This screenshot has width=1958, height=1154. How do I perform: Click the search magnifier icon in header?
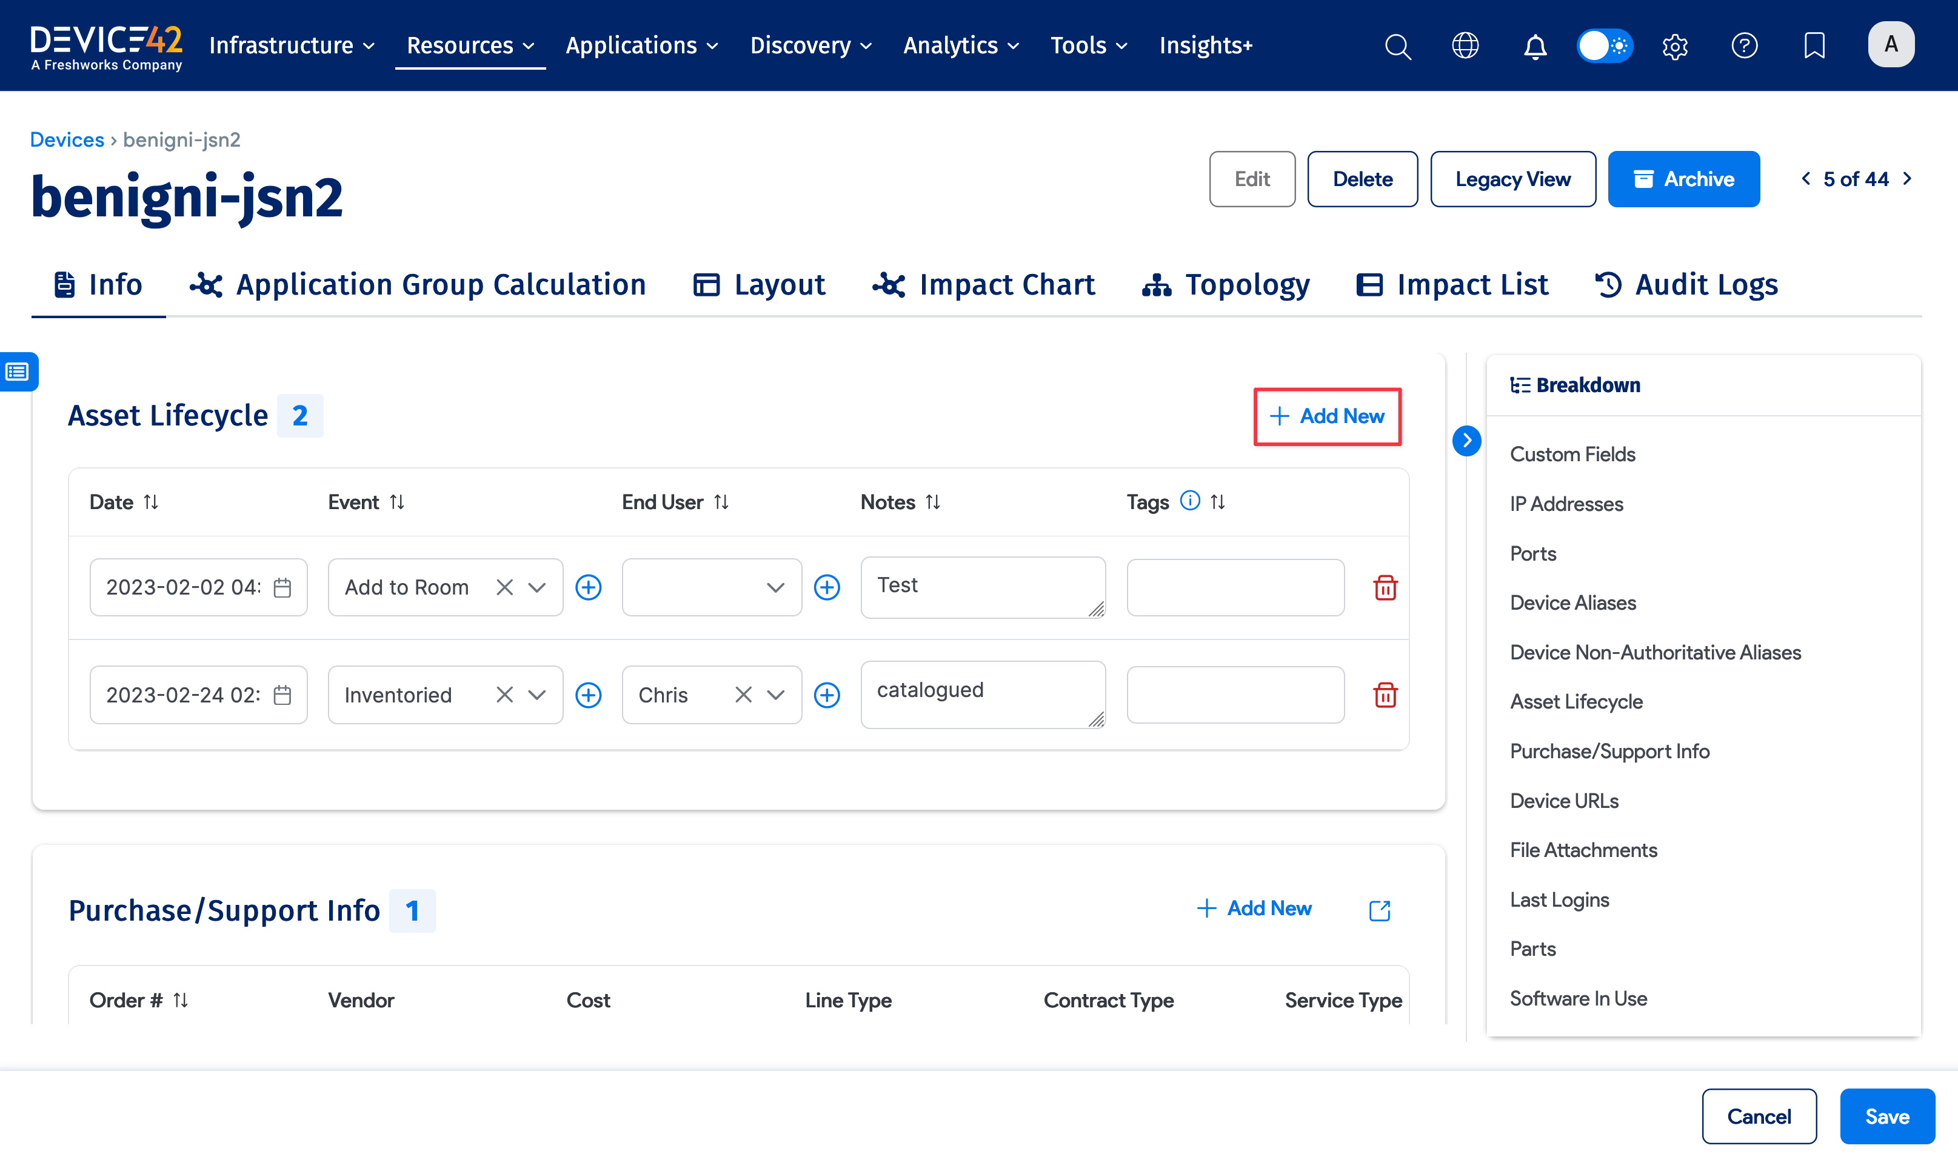tap(1397, 46)
